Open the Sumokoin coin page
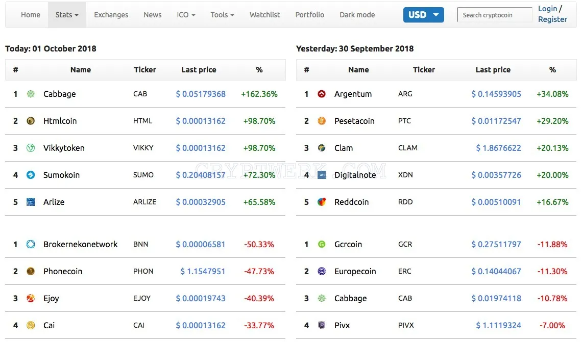 [x=61, y=175]
